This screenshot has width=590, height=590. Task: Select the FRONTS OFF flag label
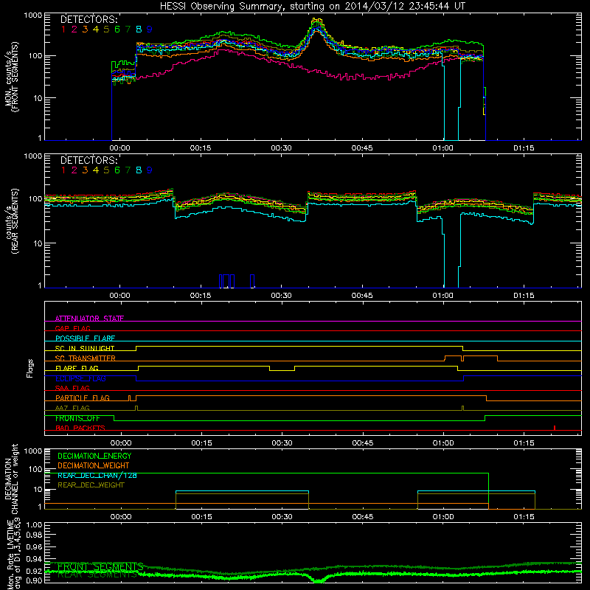pyautogui.click(x=77, y=418)
